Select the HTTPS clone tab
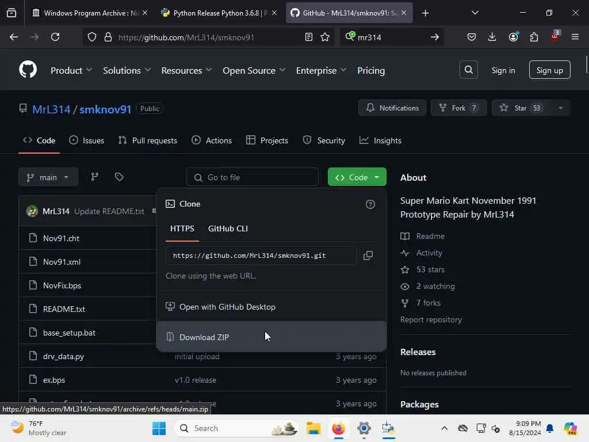Image resolution: width=589 pixels, height=442 pixels. [182, 228]
